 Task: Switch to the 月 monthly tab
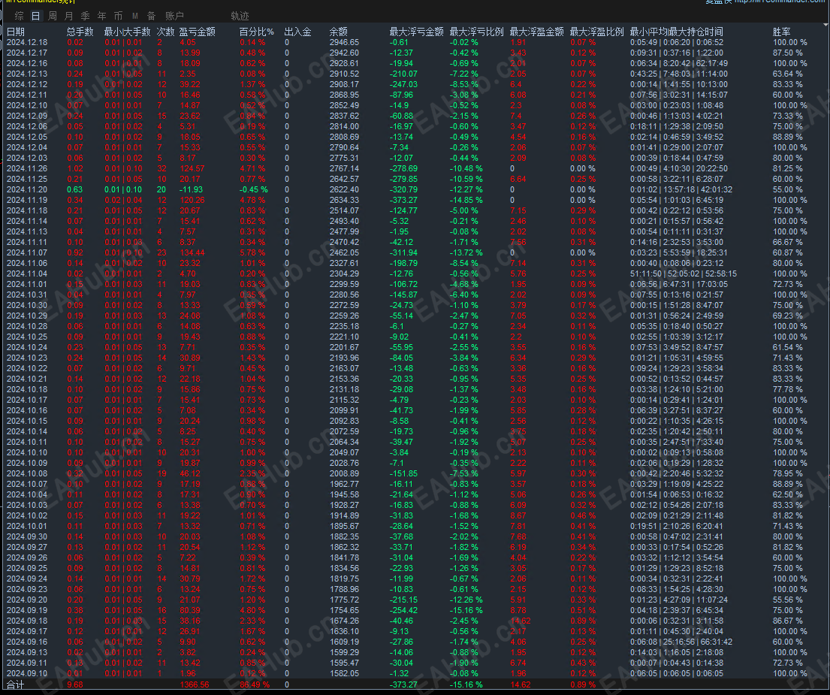[x=69, y=16]
